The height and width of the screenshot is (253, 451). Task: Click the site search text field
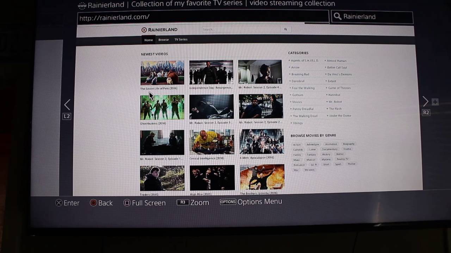pyautogui.click(x=242, y=30)
